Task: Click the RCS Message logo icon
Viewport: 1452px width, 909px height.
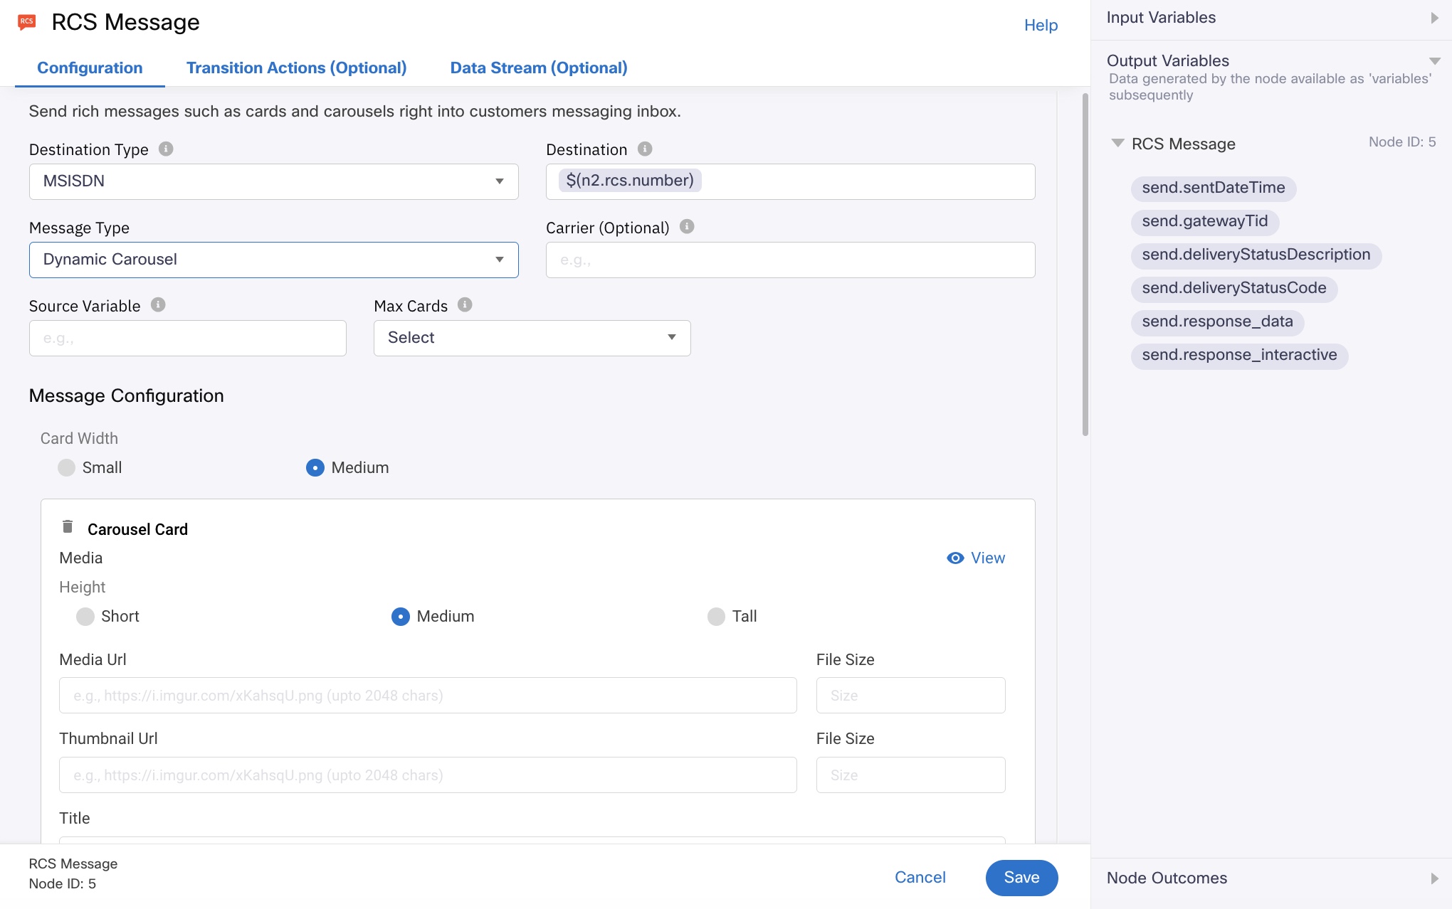Action: (x=27, y=22)
